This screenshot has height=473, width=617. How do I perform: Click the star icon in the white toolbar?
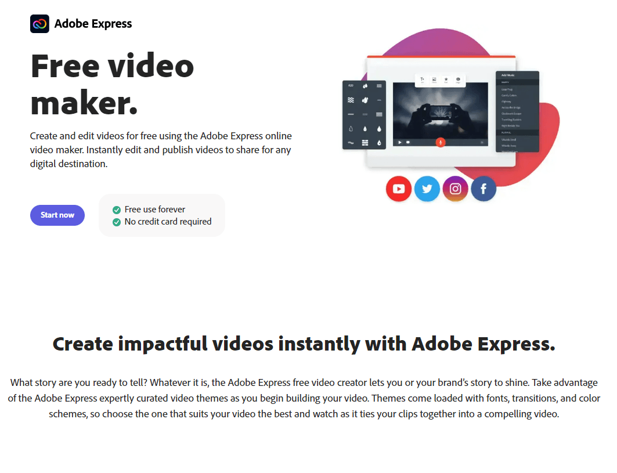tap(446, 80)
